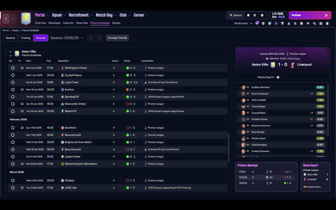Select the Nottingham Forest fixture radio button
The height and width of the screenshot is (210, 336).
coord(13,68)
